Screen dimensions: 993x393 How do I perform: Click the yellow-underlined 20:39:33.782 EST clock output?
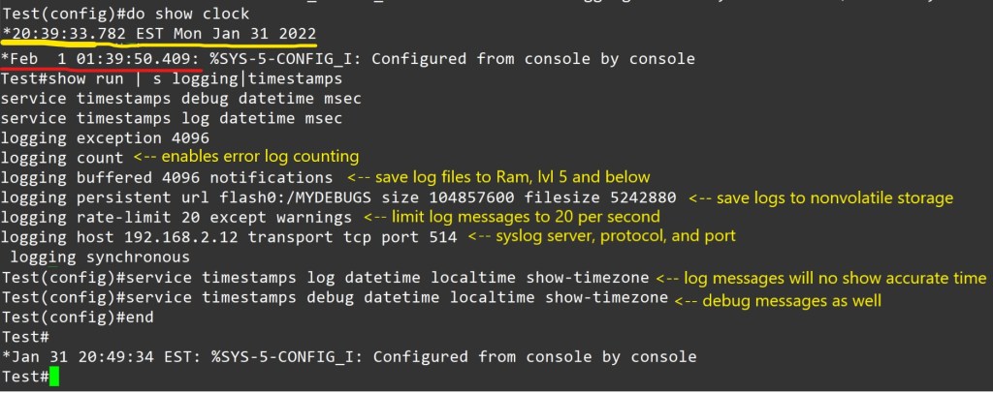coord(160,35)
